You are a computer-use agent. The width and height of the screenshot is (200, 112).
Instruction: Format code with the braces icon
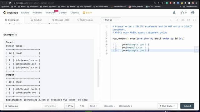[177, 20]
